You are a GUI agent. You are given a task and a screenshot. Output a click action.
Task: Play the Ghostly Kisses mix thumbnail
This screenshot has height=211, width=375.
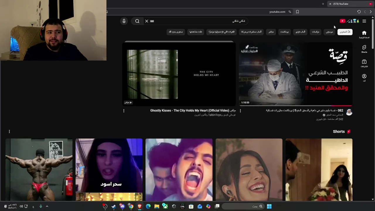point(179,74)
